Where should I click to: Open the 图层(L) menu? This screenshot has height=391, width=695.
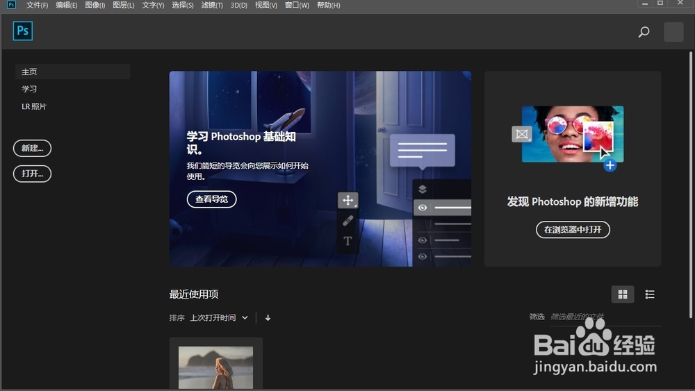[x=123, y=6]
